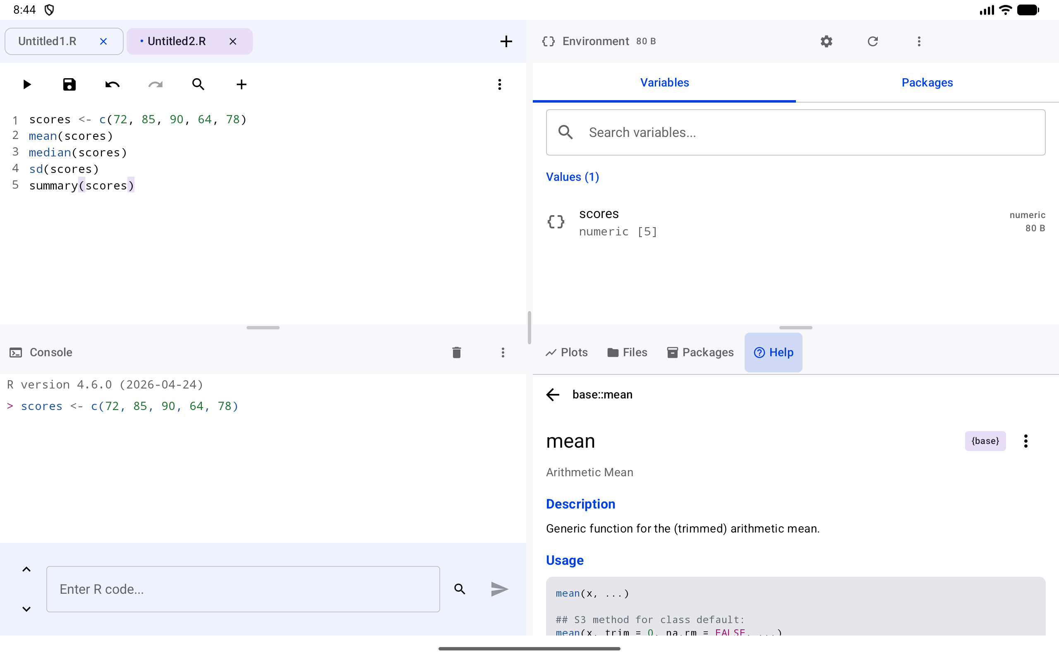Search from the console input magnifier
This screenshot has height=662, width=1059.
coord(460,589)
